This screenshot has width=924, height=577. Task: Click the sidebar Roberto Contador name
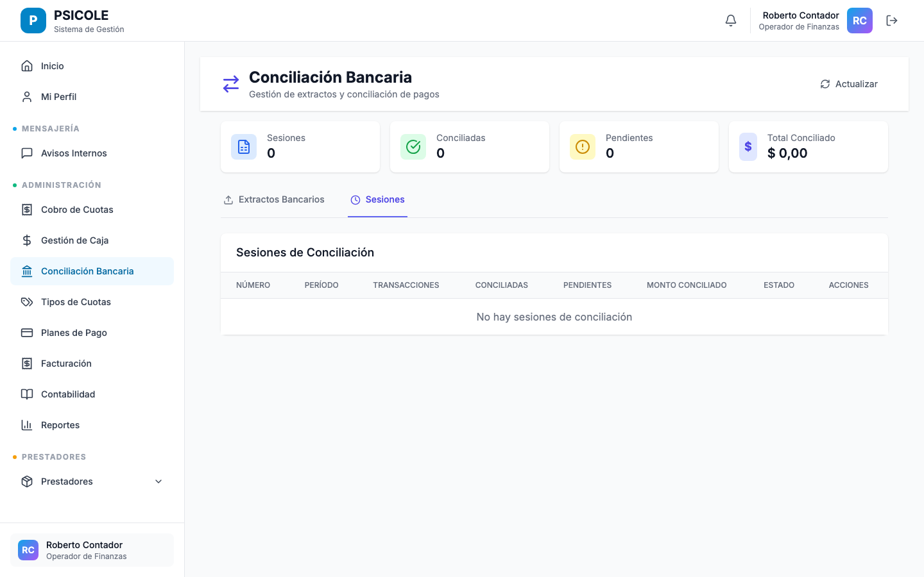(84, 545)
